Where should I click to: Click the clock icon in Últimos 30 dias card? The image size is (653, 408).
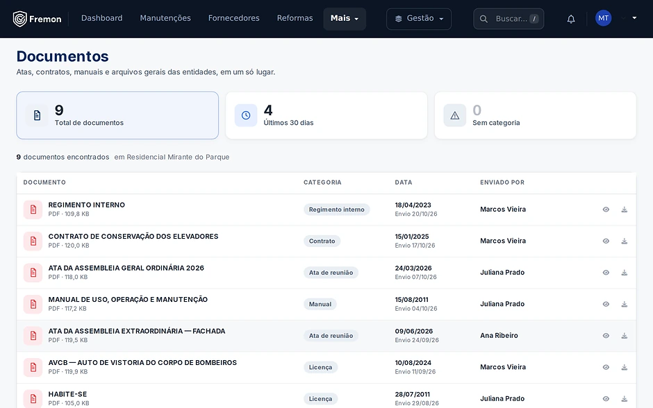pyautogui.click(x=246, y=115)
